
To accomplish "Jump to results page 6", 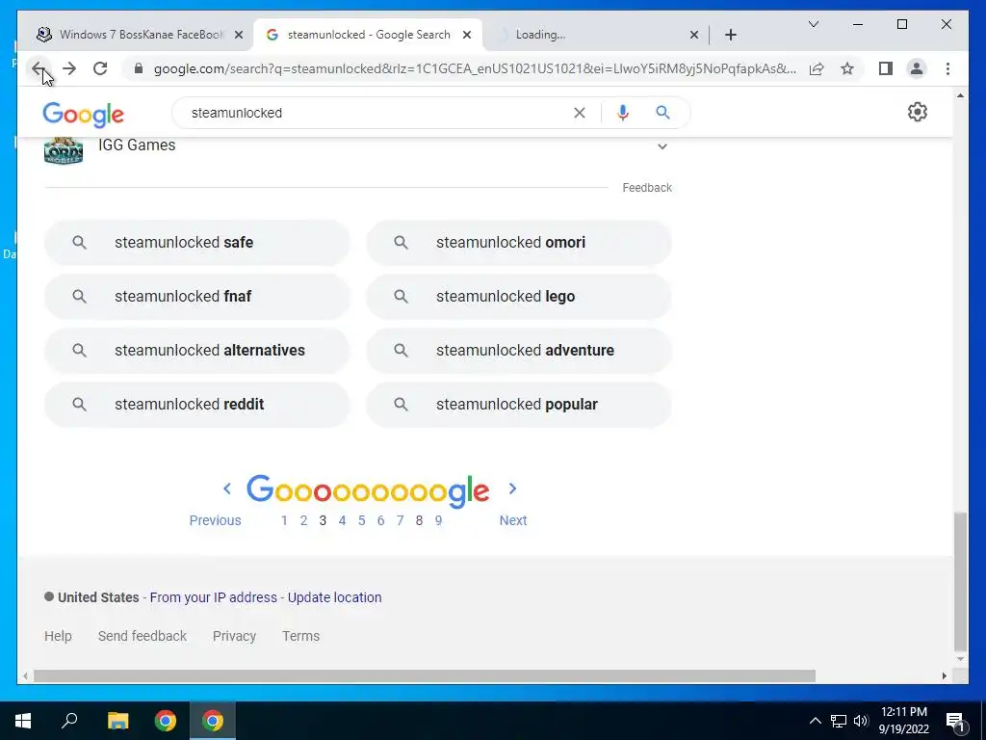I will 380,520.
